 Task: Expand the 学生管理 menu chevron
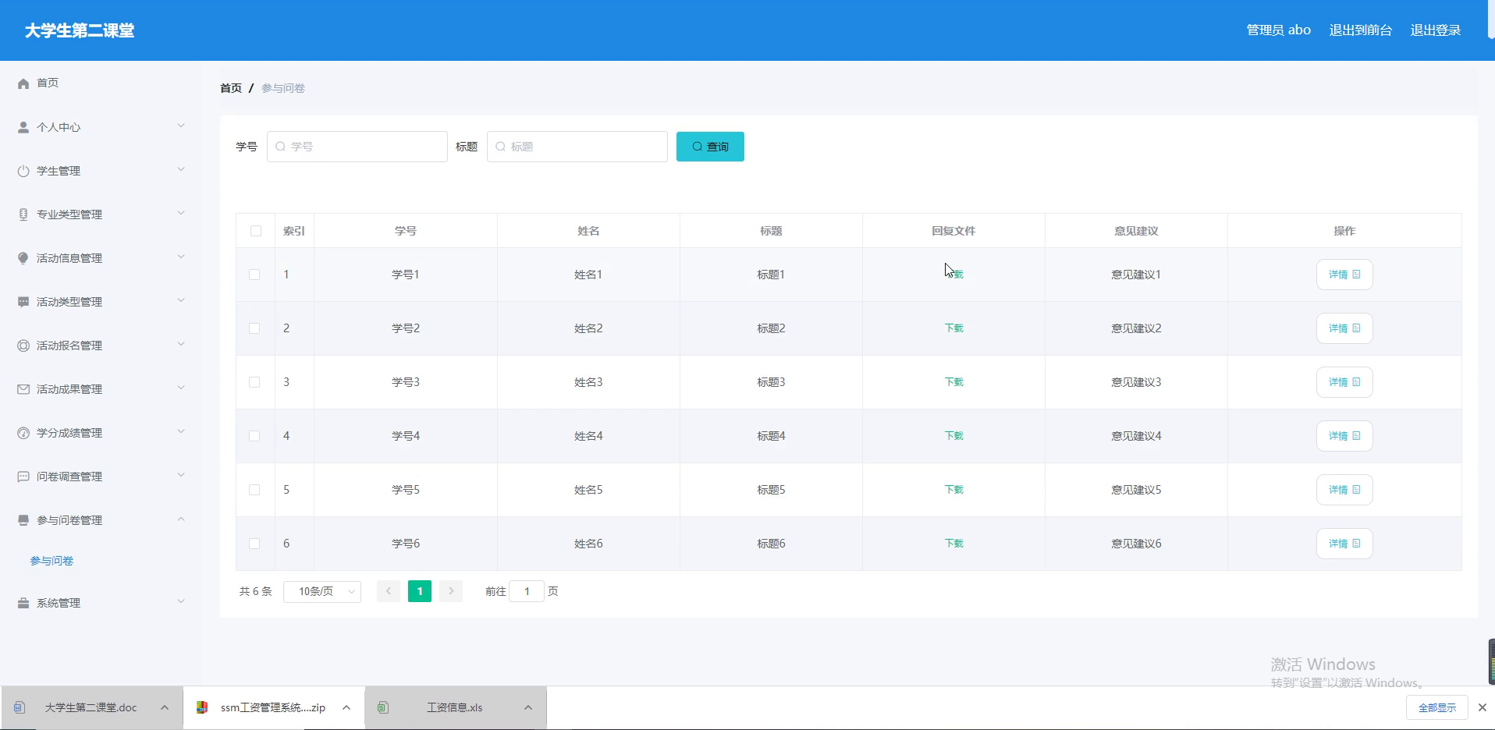point(181,169)
